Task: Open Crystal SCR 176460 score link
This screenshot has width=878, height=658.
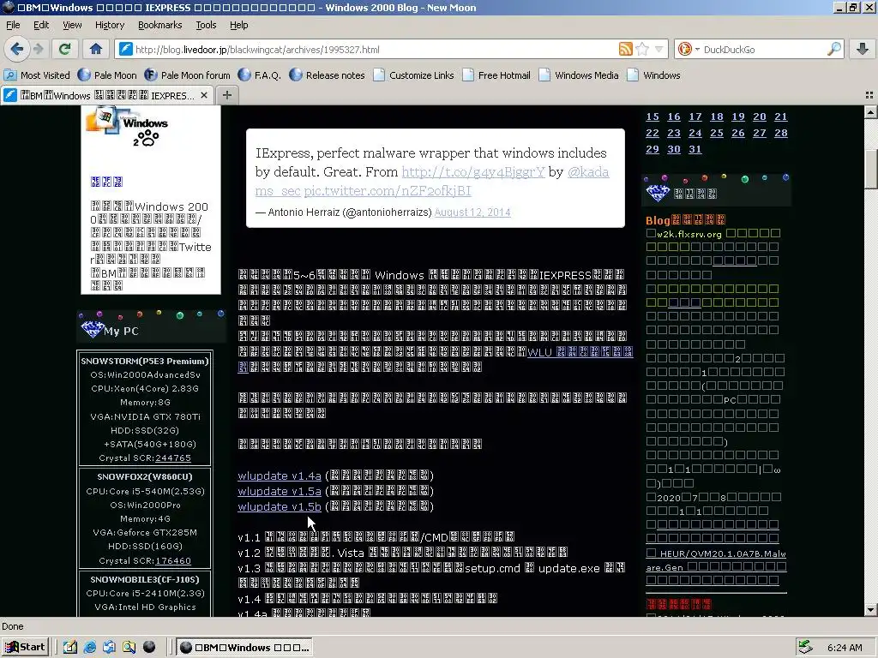Action: pyautogui.click(x=173, y=560)
